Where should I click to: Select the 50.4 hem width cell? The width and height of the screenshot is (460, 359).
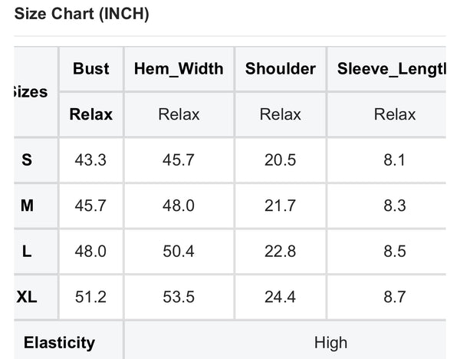click(x=179, y=251)
